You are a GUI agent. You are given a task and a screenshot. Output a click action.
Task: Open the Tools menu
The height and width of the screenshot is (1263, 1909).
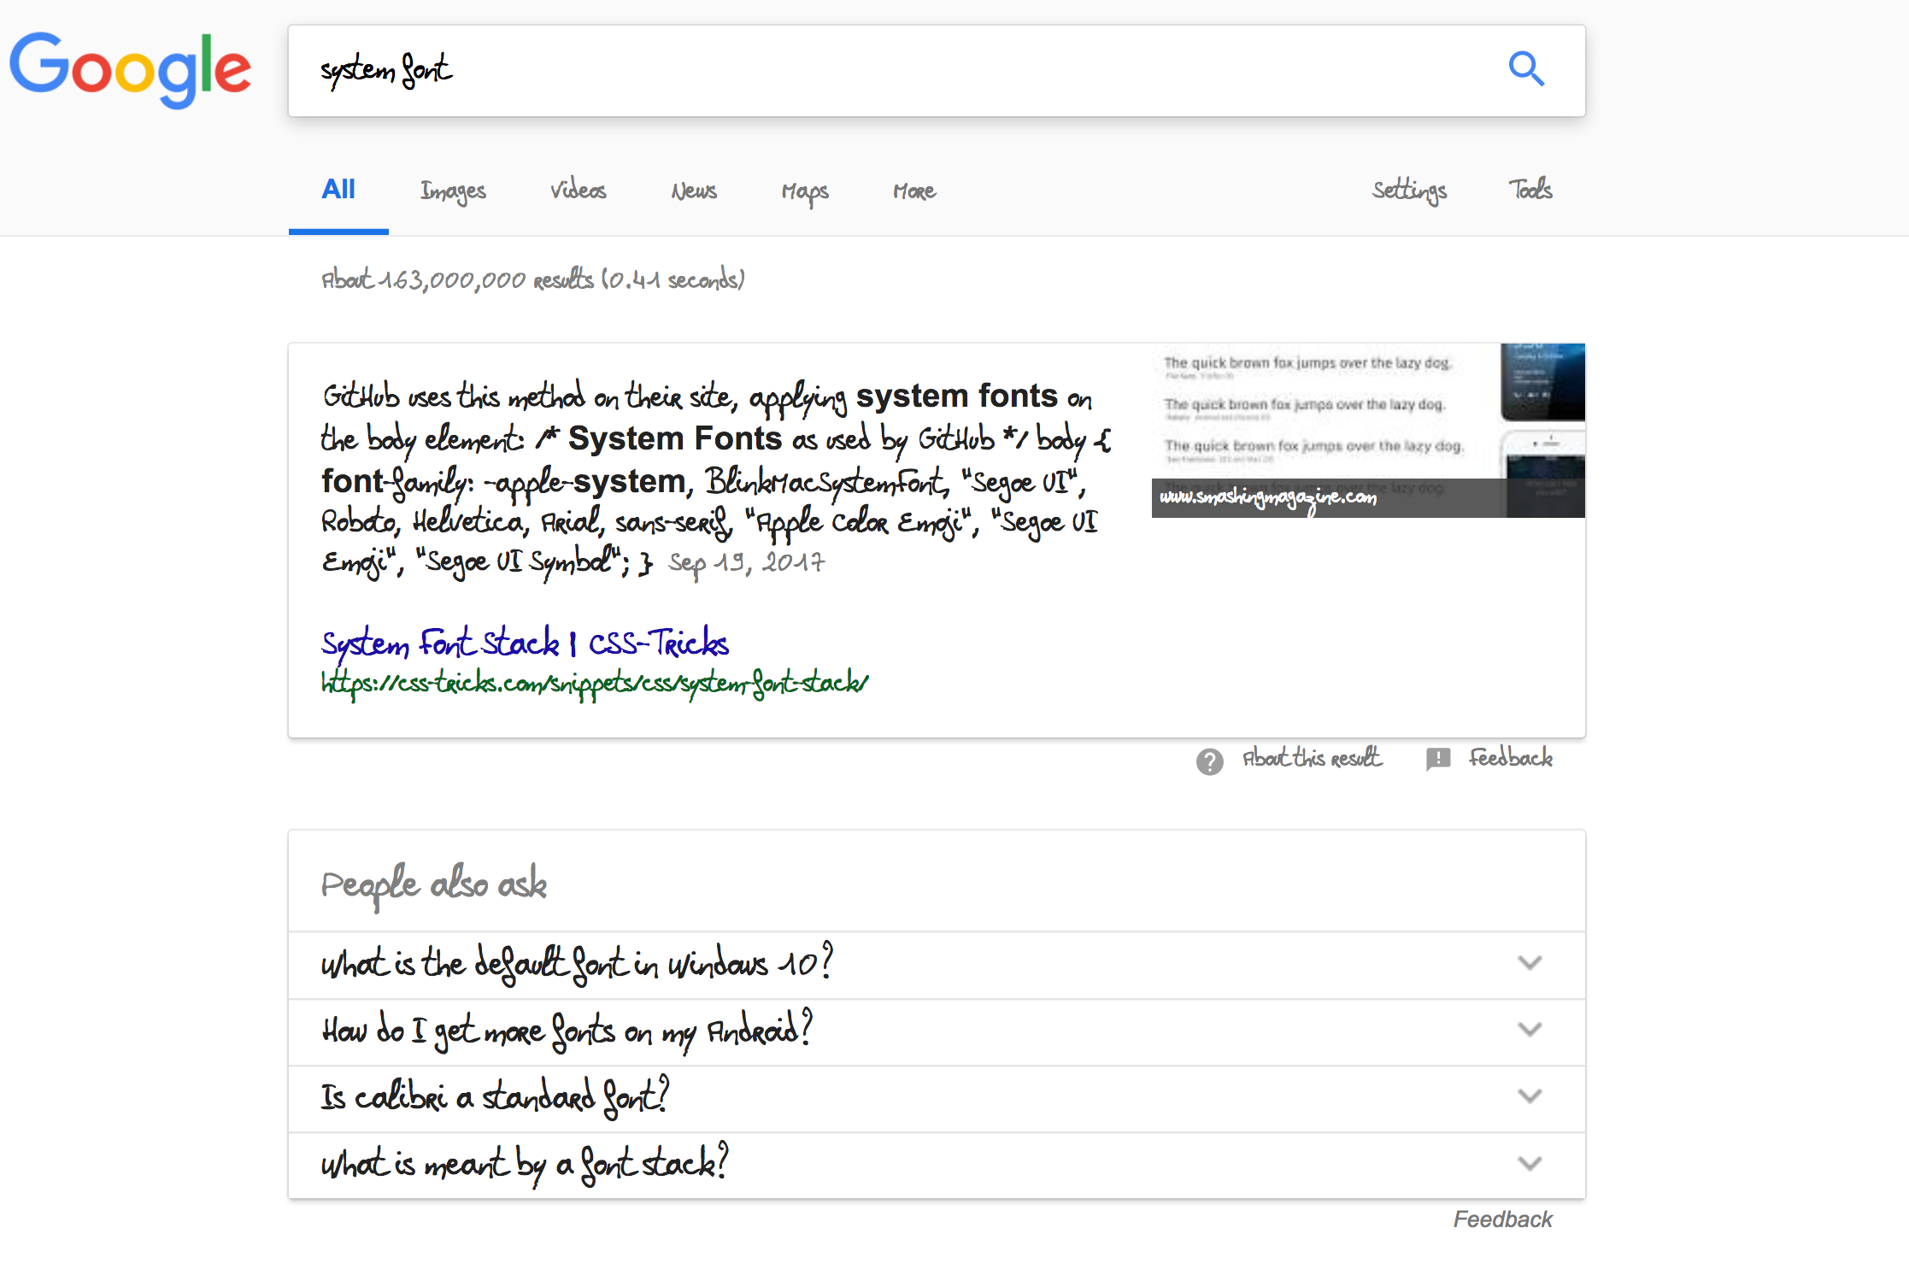coord(1530,189)
